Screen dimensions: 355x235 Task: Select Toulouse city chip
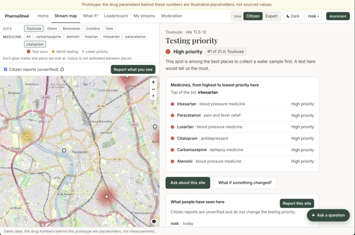34,29
